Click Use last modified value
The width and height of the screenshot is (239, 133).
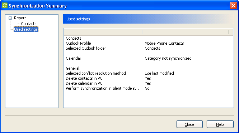point(159,73)
